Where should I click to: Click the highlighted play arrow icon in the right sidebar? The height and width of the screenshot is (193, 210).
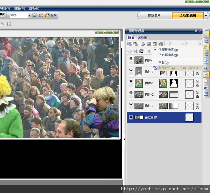[206, 74]
